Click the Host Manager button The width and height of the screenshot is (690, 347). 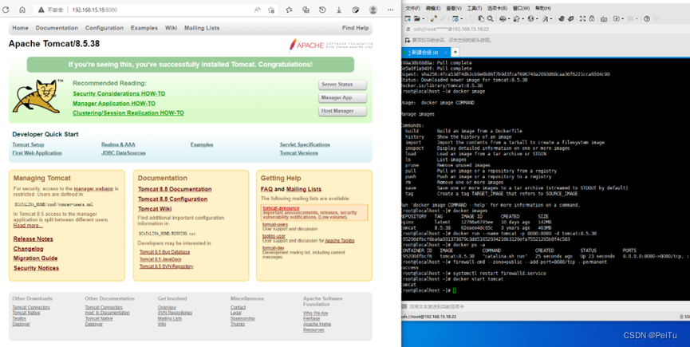[342, 111]
